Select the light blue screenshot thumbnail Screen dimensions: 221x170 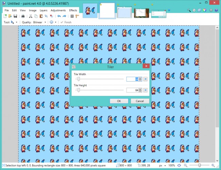tap(124, 12)
